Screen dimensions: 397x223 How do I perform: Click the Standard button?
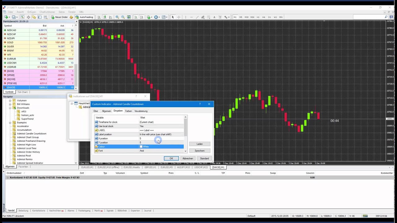click(x=204, y=158)
